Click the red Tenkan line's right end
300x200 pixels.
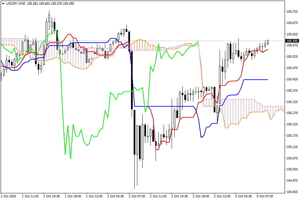pos(268,50)
